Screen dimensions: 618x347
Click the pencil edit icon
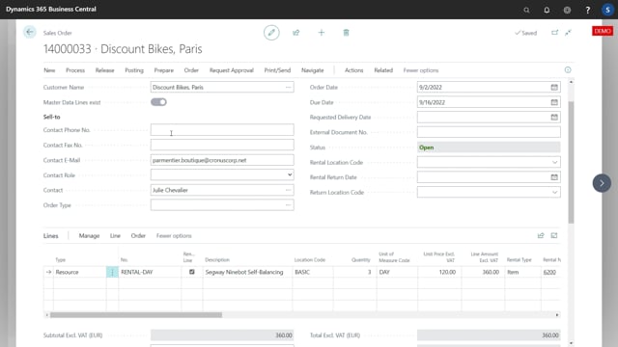(x=271, y=33)
